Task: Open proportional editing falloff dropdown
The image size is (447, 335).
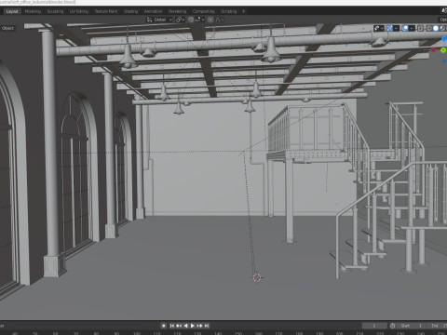Action: tap(220, 20)
